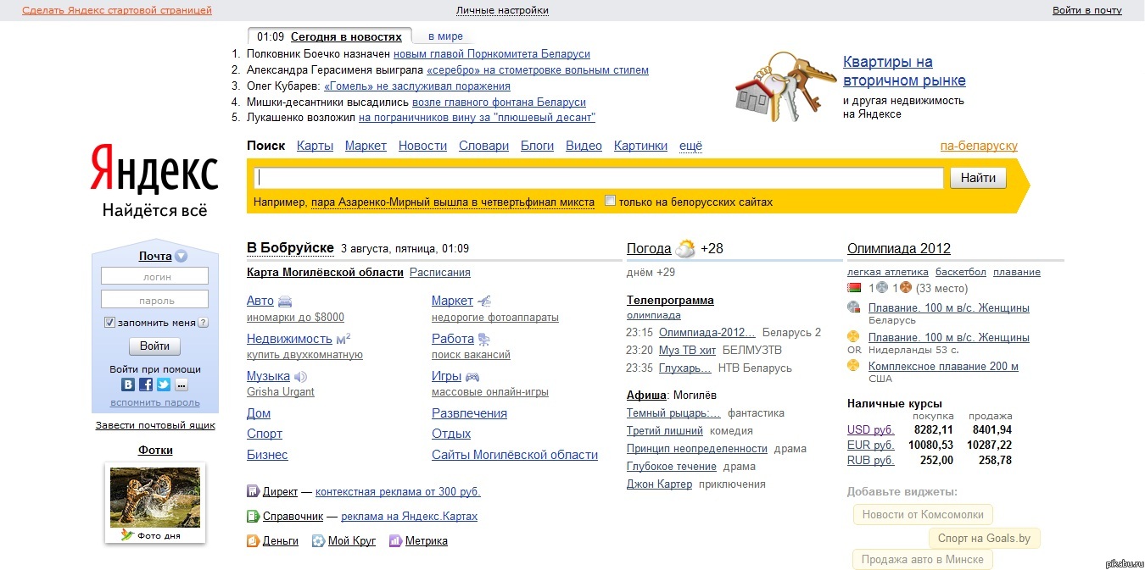Open the Видео search tab
1145x570 pixels.
584,146
